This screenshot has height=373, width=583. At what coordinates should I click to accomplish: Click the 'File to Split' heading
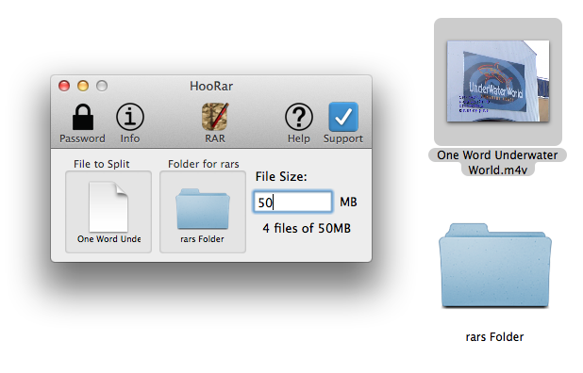102,164
